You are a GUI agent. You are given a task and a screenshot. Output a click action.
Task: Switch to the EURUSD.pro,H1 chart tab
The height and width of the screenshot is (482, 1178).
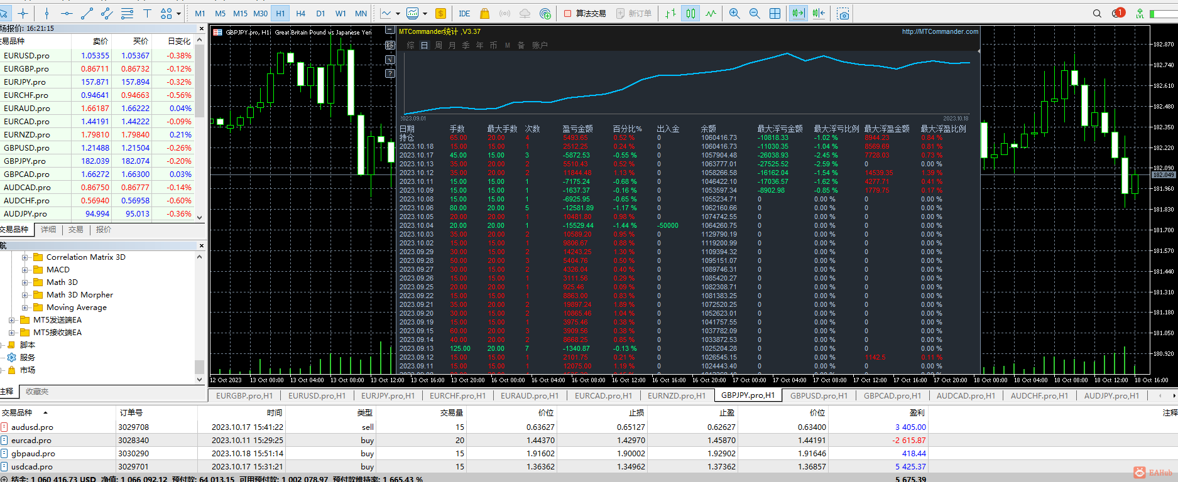[x=317, y=395]
